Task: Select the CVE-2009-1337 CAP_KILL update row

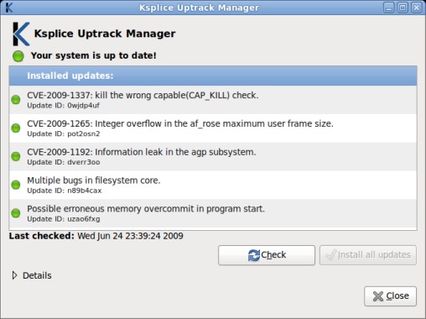Action: coord(213,100)
